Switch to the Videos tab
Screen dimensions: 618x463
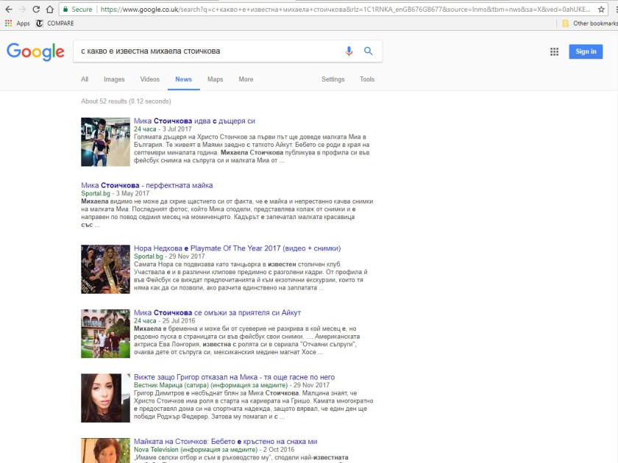149,79
